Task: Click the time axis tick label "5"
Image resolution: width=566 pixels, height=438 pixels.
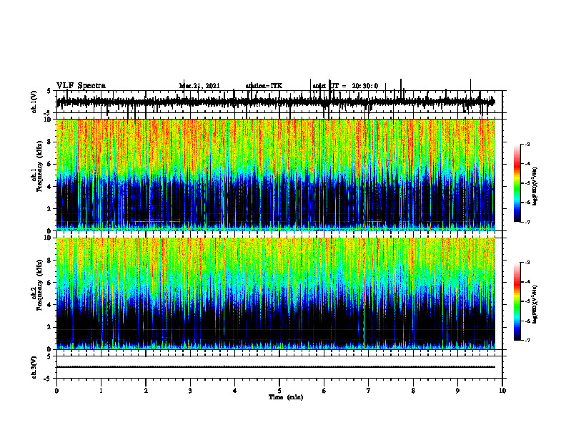Action: (279, 391)
